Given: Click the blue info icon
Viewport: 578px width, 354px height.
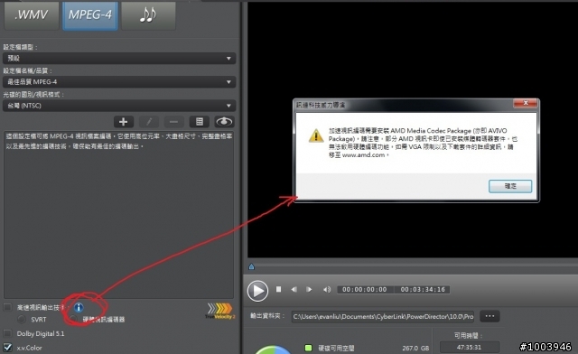Looking at the screenshot, I should (x=79, y=307).
